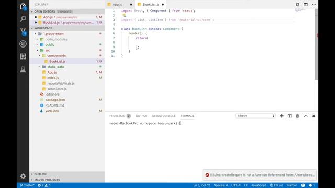Open App.js in the src folder tree
The image size is (335, 188).
click(67, 73)
